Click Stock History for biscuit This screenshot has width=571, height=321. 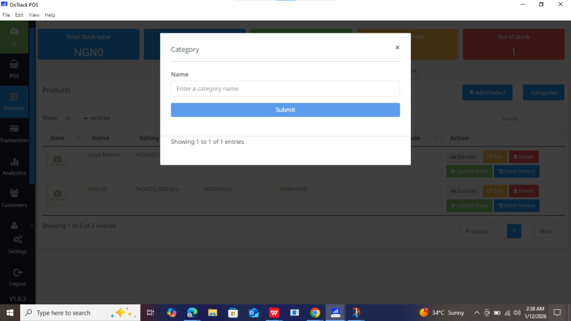pyautogui.click(x=516, y=206)
